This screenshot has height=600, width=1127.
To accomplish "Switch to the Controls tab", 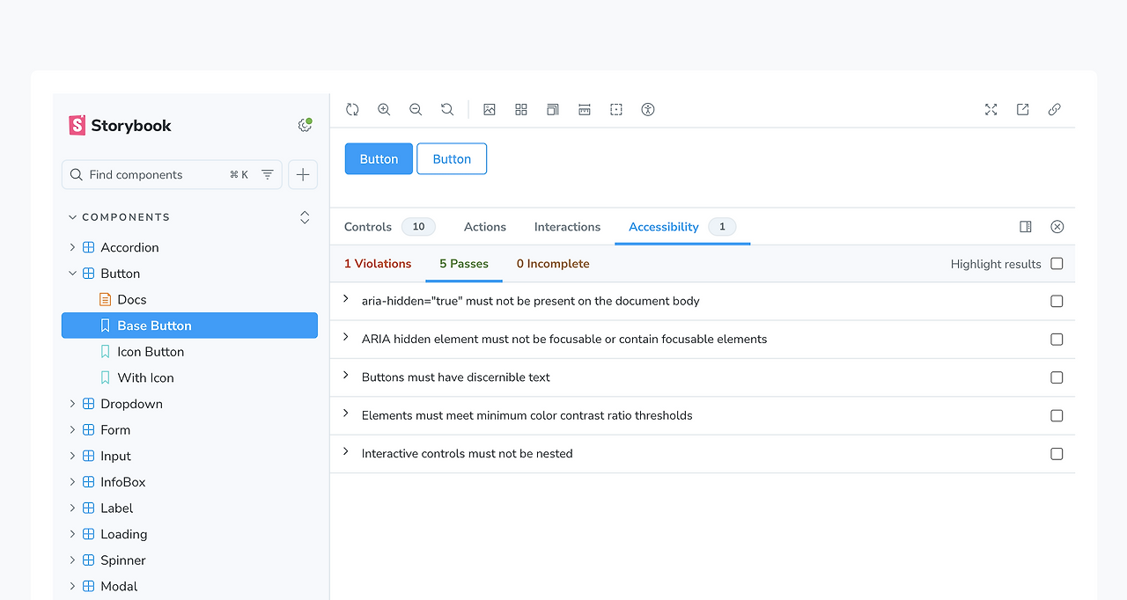I will (388, 226).
